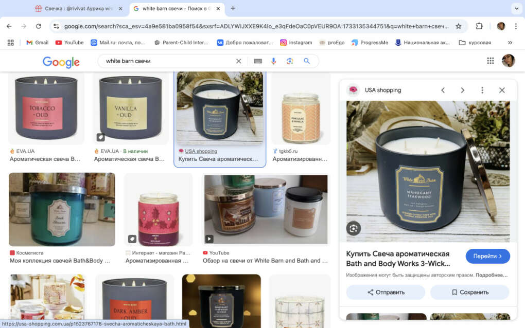Close the image preview panel
The width and height of the screenshot is (525, 328).
[x=501, y=90]
